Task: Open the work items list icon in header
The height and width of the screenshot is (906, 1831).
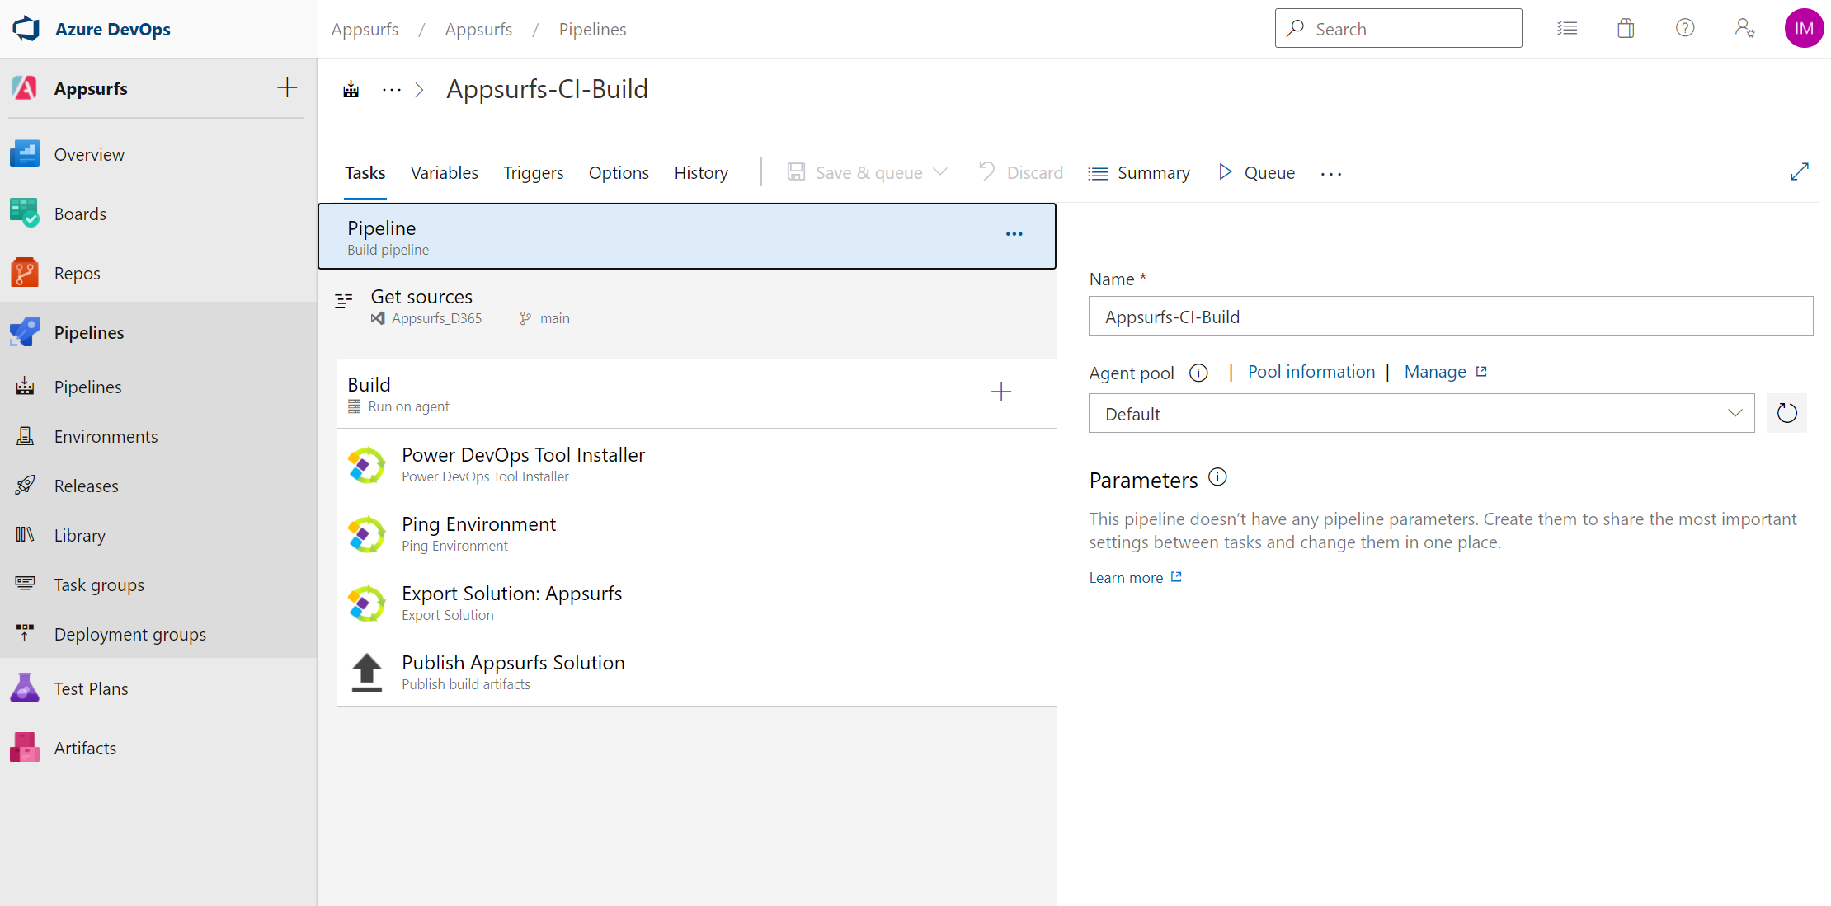Action: tap(1567, 29)
